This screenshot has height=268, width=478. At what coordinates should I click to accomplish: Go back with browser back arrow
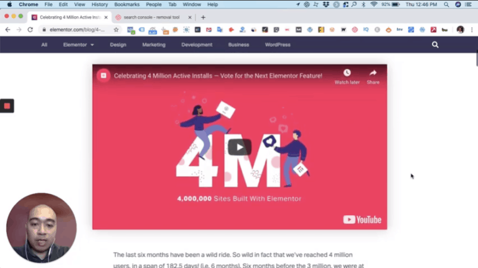coord(7,30)
